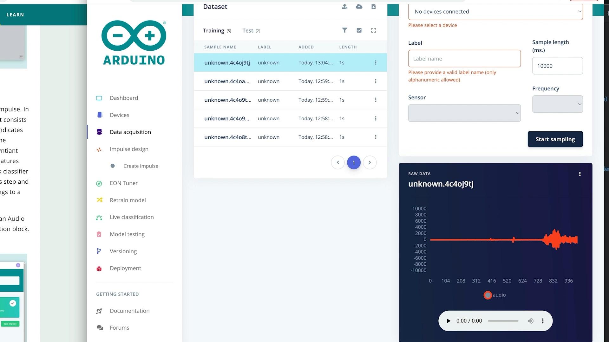
Task: Open the Sensor dropdown
Action: pyautogui.click(x=464, y=113)
